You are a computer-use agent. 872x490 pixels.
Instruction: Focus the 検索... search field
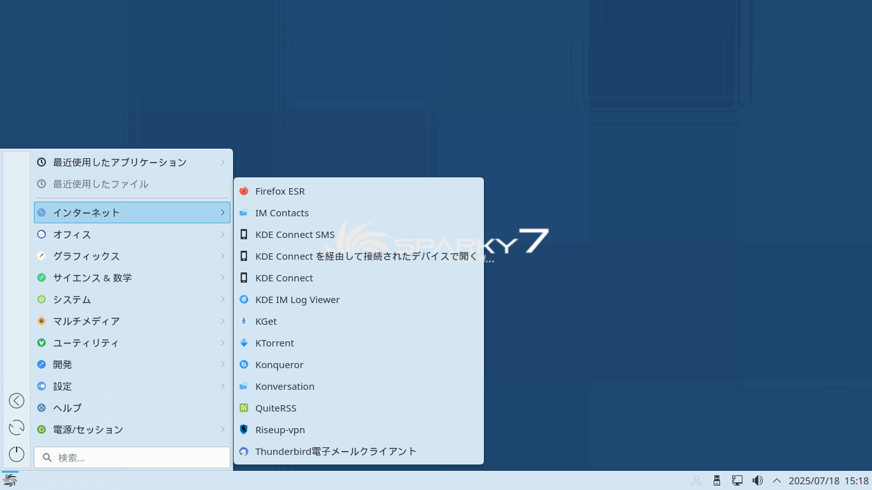(132, 457)
